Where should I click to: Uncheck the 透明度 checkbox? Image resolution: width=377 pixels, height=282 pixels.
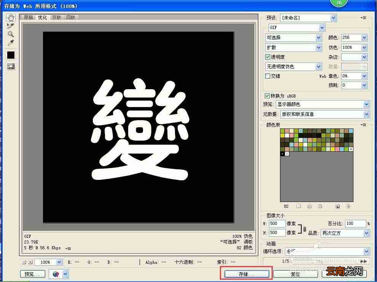pos(267,57)
